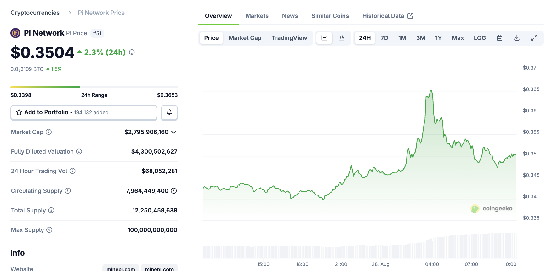This screenshot has width=552, height=271.
Task: Open the calendar date range picker
Action: (499, 38)
